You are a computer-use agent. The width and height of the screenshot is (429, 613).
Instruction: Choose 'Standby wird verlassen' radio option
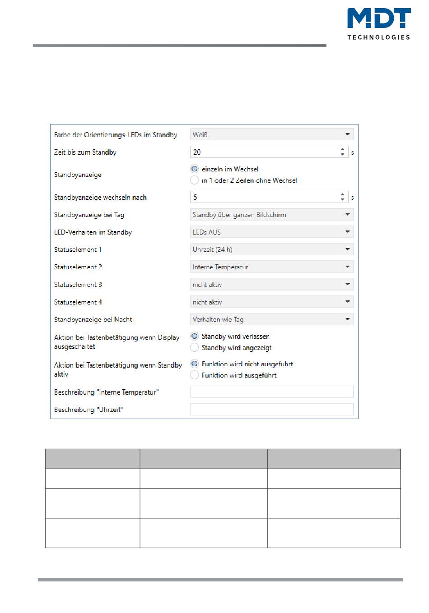tap(195, 336)
